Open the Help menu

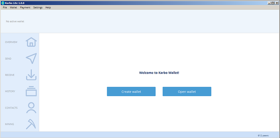tap(48, 7)
